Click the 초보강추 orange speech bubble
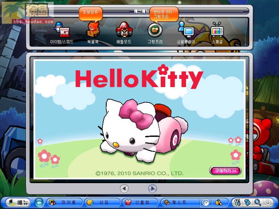 91,14
